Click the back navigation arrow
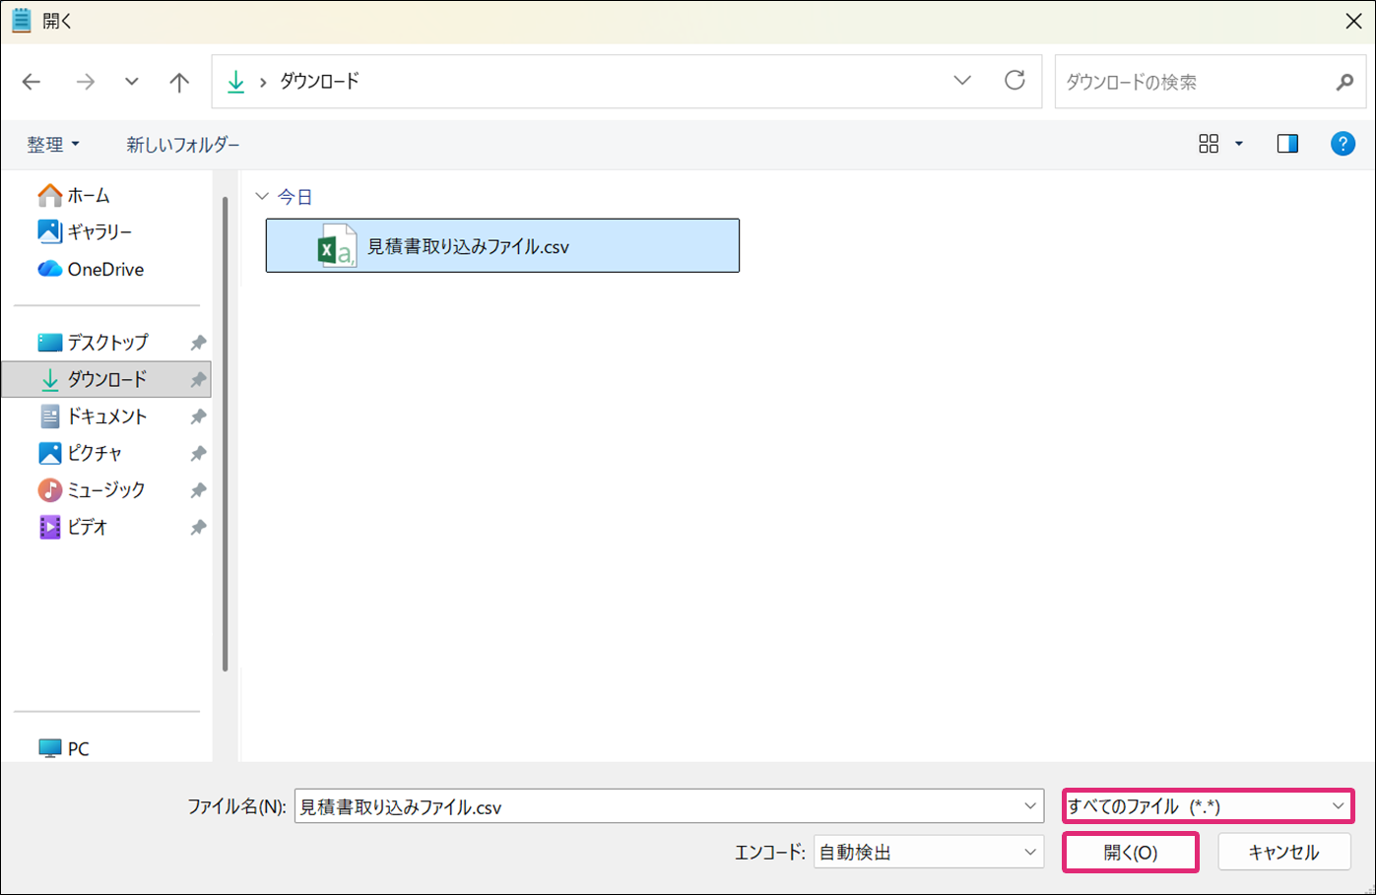The image size is (1376, 895). pyautogui.click(x=32, y=82)
